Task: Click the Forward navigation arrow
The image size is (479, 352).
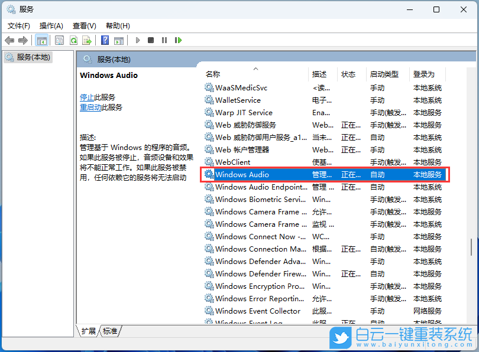Action: 22,40
